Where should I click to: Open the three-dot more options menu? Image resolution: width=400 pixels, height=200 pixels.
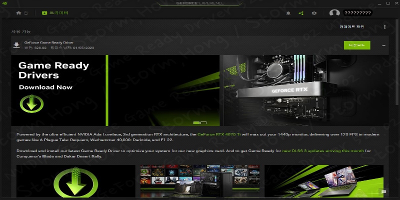pos(384,27)
